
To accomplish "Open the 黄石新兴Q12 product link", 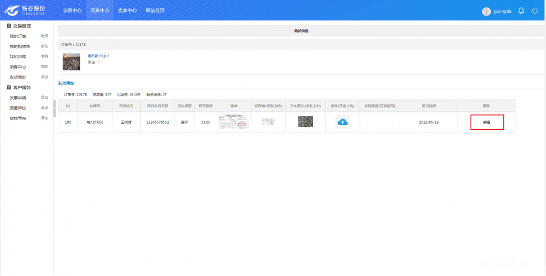I will 98,56.
